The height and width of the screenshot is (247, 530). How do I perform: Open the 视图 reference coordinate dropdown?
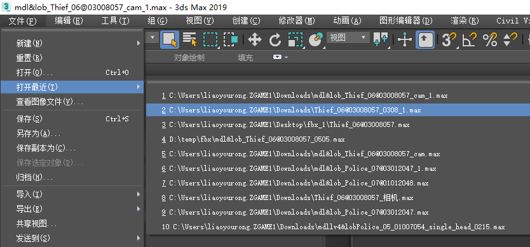(x=348, y=37)
